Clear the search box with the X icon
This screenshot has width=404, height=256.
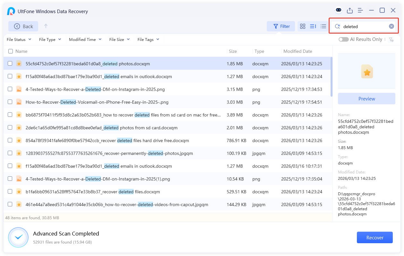[391, 26]
